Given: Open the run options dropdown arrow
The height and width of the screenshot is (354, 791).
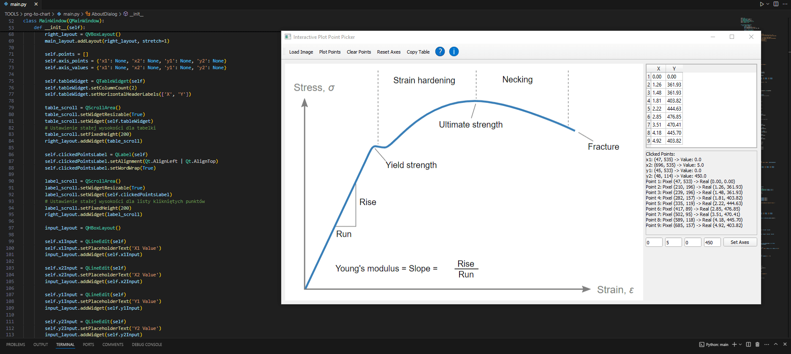Looking at the screenshot, I should pos(768,4).
